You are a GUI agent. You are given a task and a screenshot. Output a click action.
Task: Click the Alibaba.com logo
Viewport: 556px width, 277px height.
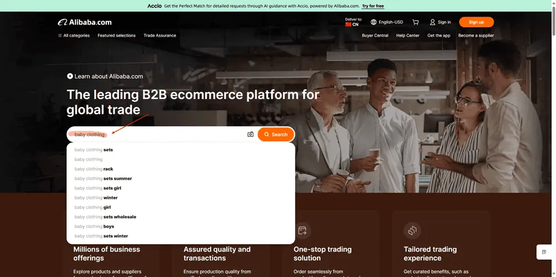(x=85, y=22)
